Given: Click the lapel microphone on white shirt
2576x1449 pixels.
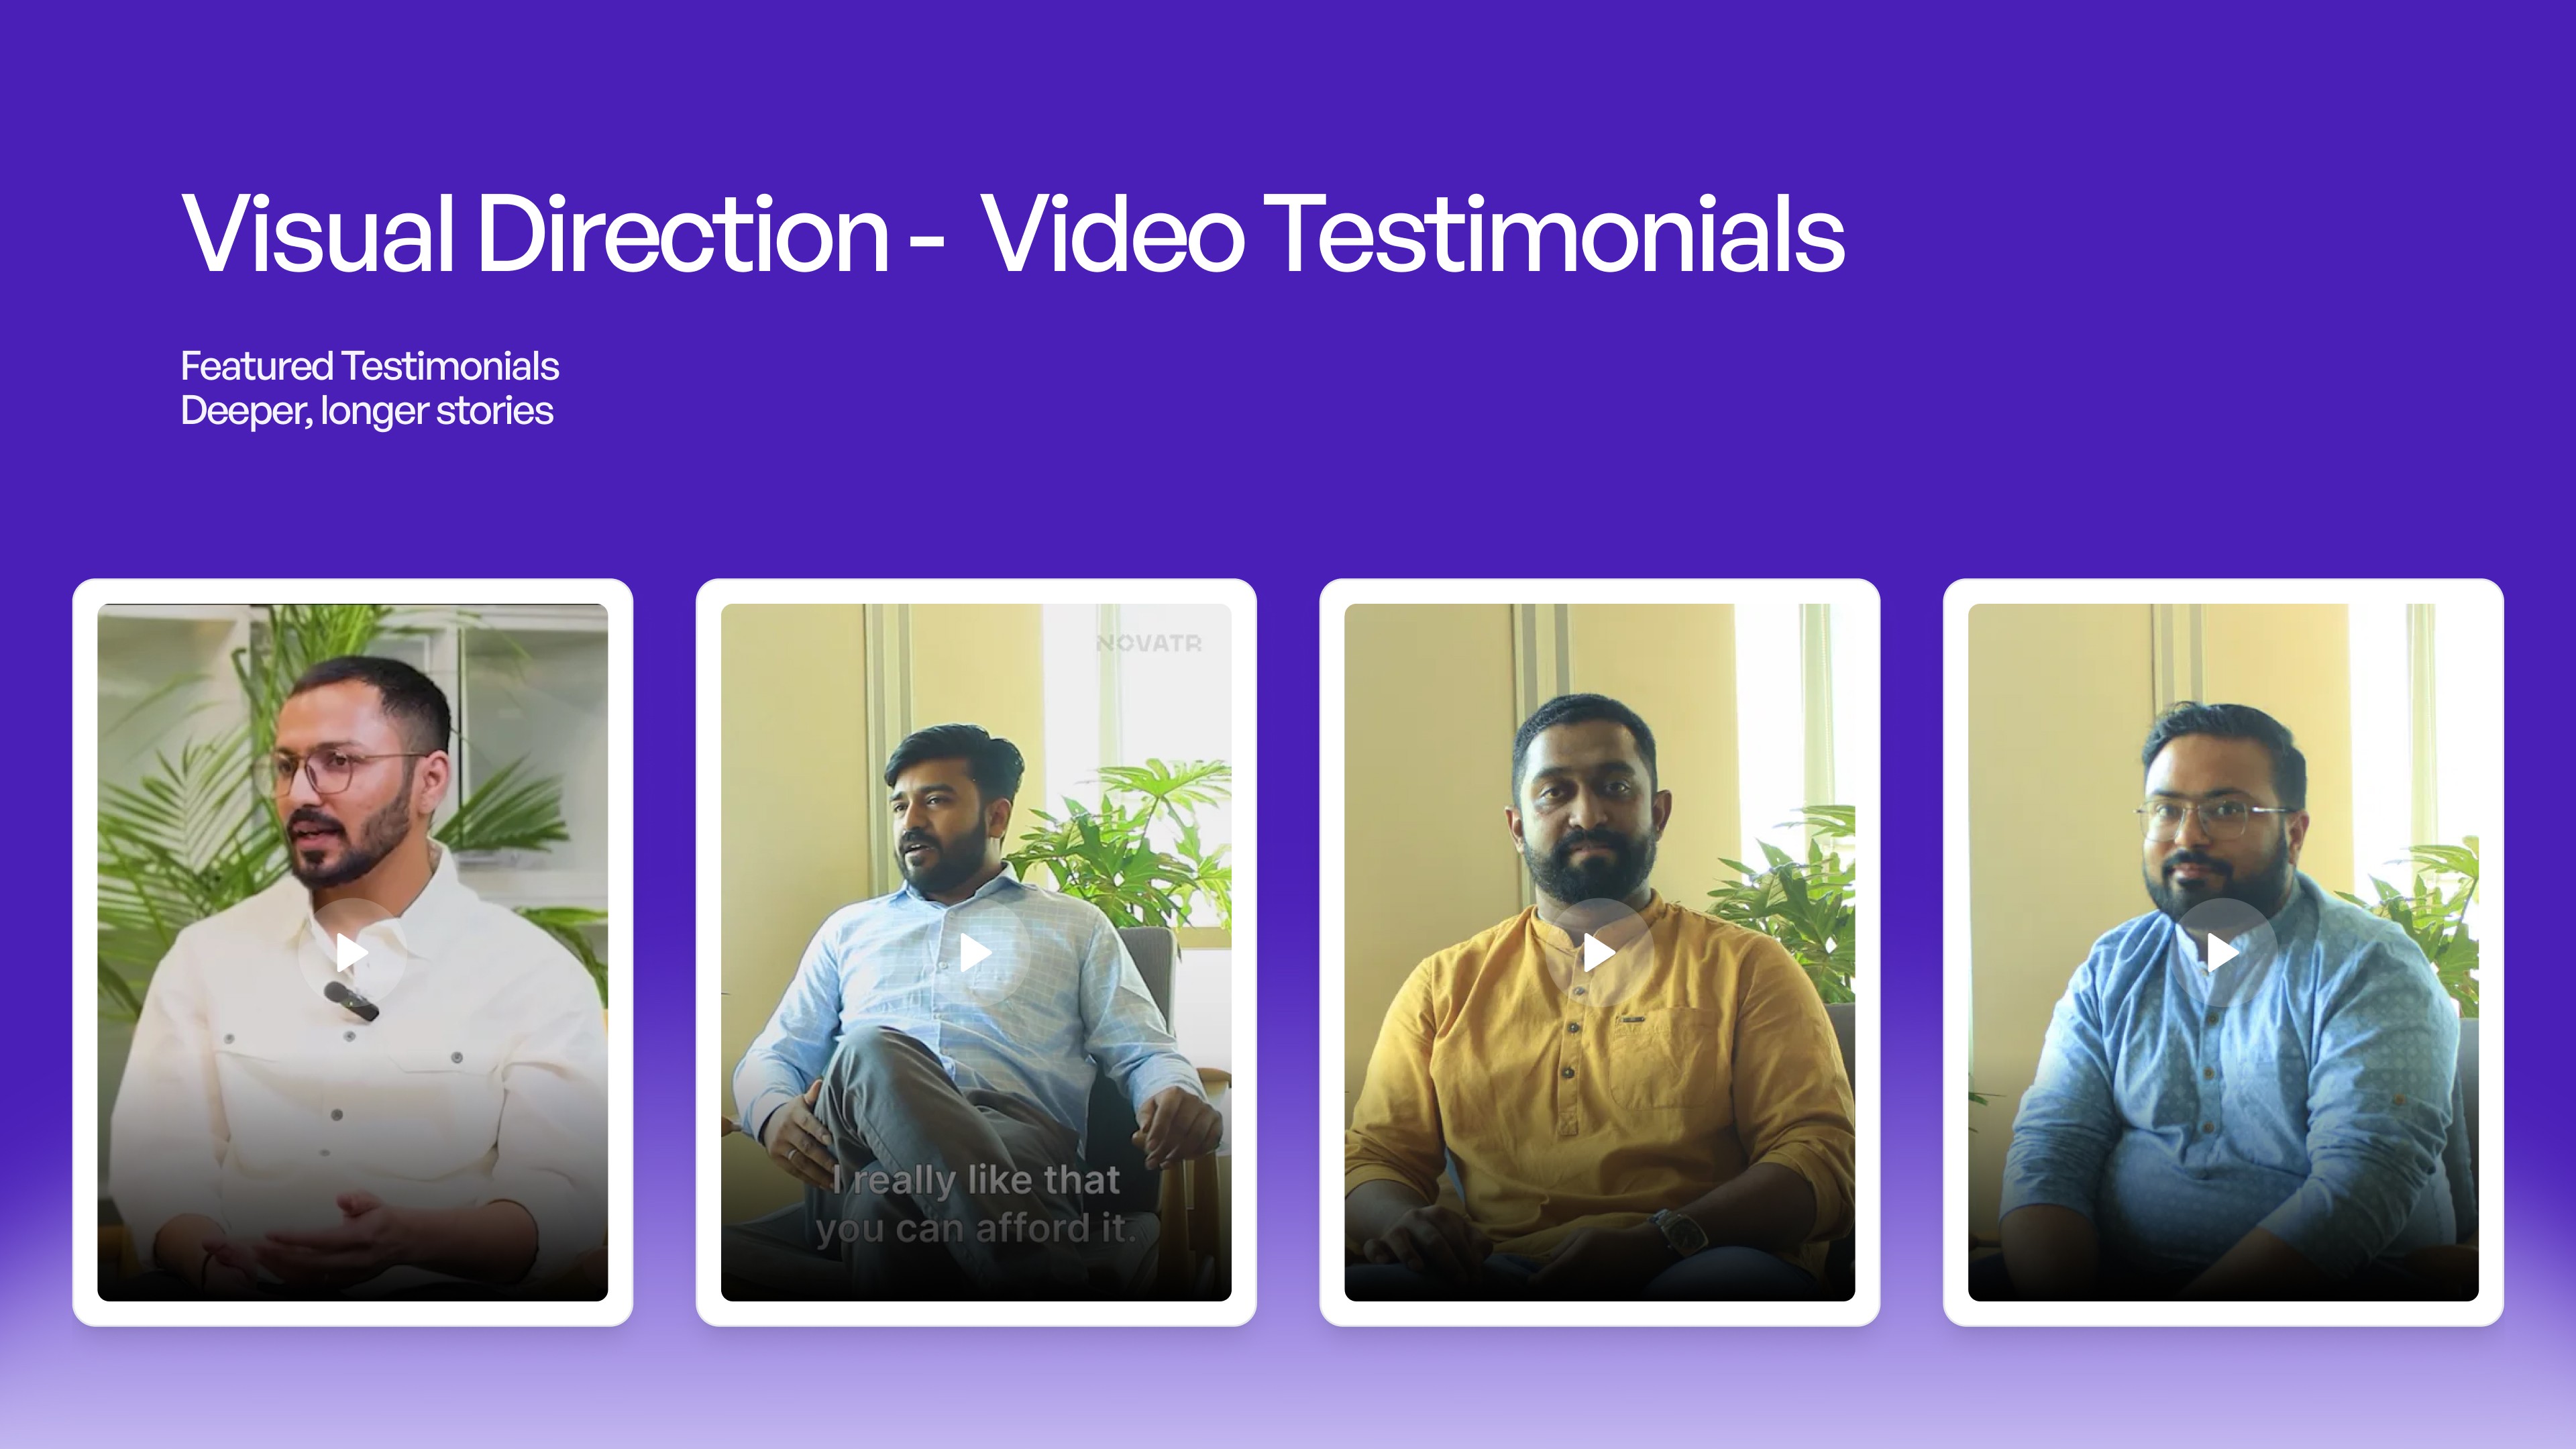Looking at the screenshot, I should point(351,1001).
